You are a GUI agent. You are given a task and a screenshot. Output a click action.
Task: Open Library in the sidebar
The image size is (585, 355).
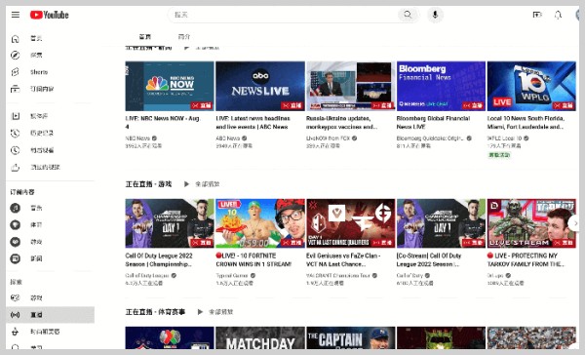click(50, 116)
